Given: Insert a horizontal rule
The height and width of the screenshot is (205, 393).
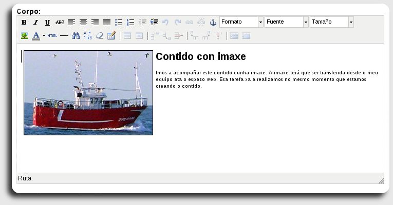Looking at the screenshot, I should 64,36.
